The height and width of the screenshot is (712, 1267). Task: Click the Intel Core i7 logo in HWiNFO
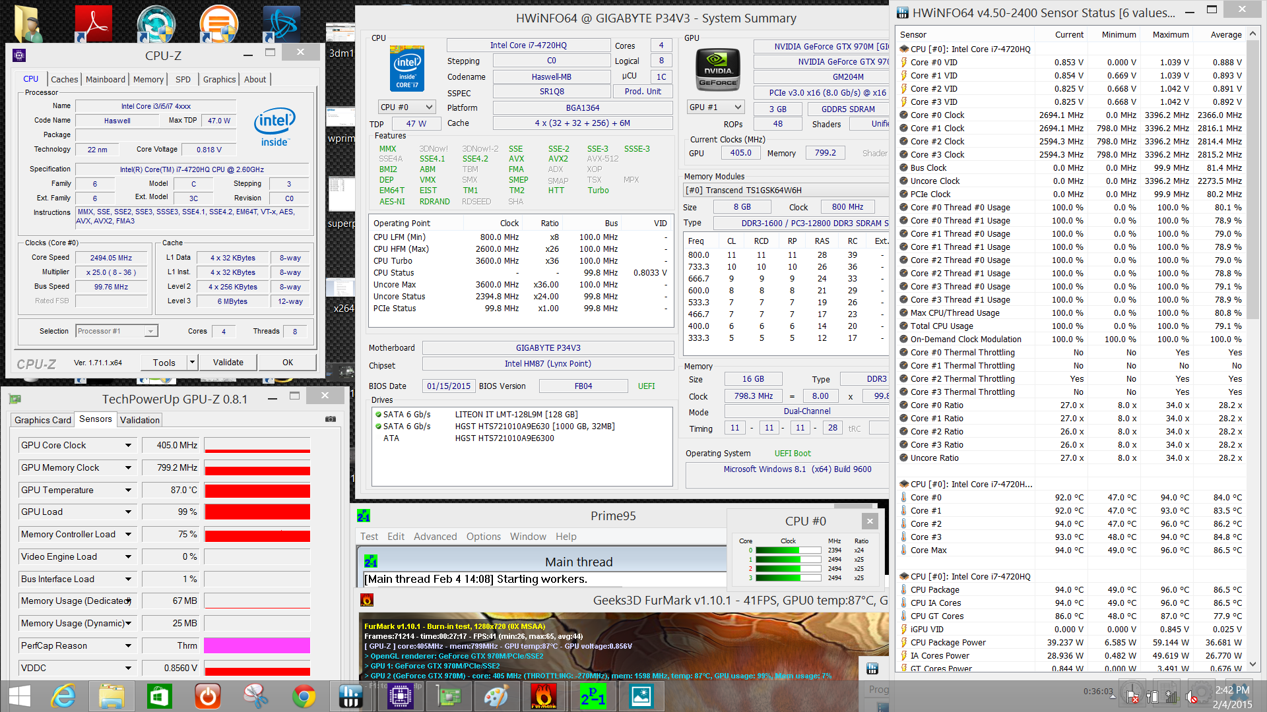407,69
